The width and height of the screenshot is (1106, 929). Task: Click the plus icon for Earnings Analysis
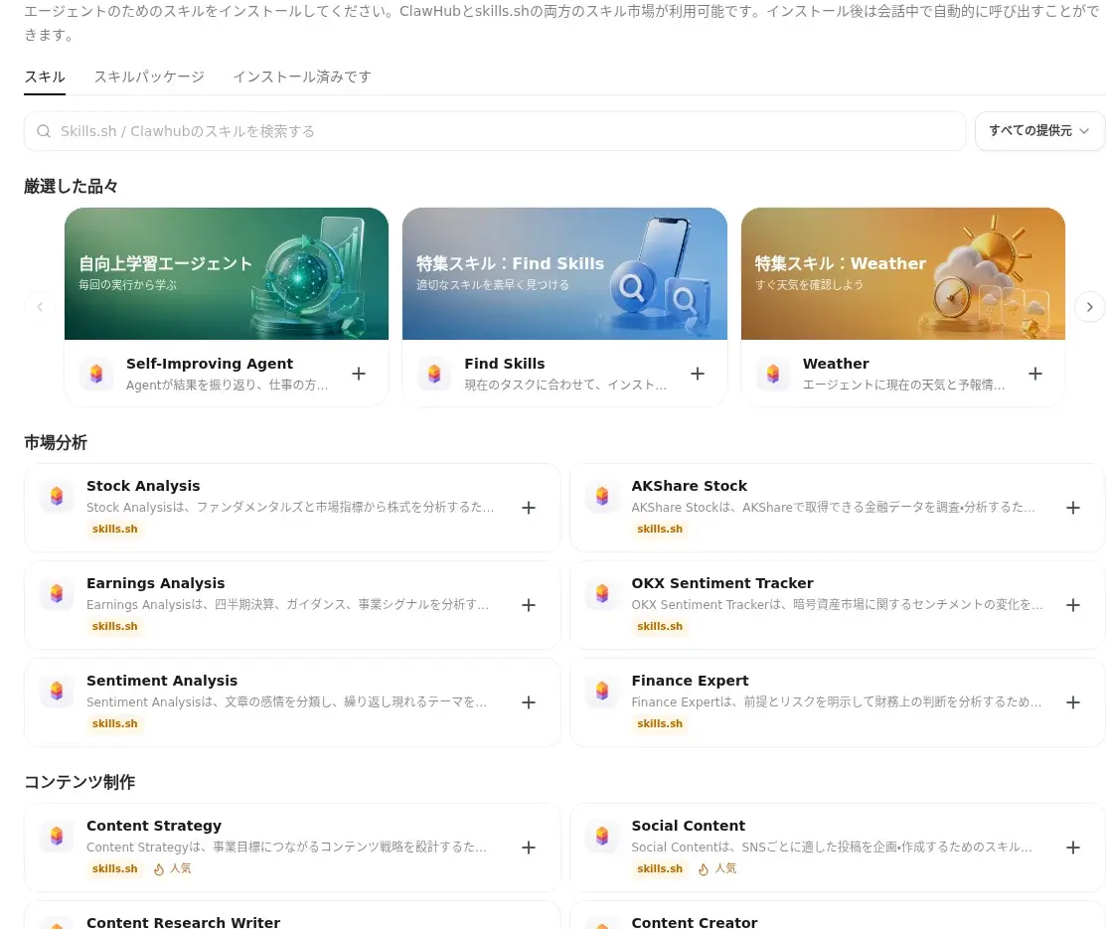click(529, 605)
